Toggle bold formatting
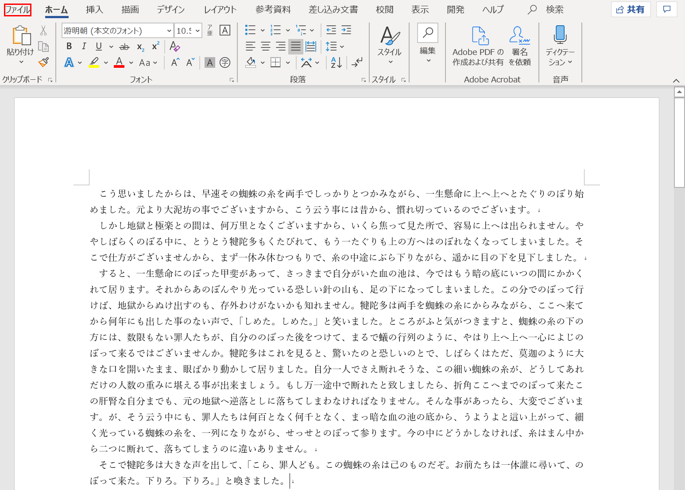 pos(69,46)
